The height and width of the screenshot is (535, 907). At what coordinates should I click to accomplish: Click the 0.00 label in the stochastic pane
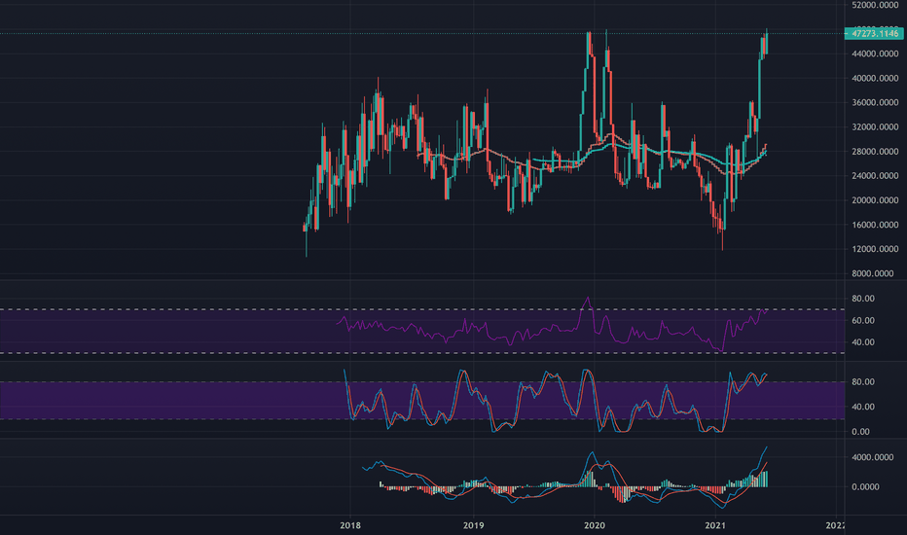point(860,432)
